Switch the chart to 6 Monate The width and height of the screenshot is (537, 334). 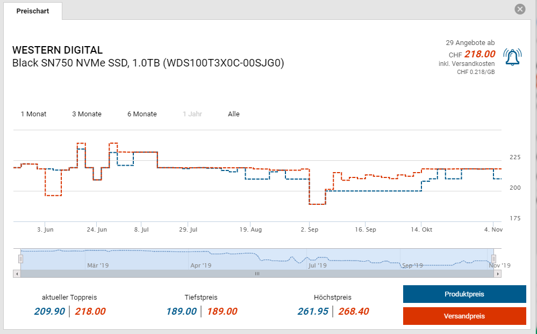pyautogui.click(x=142, y=114)
